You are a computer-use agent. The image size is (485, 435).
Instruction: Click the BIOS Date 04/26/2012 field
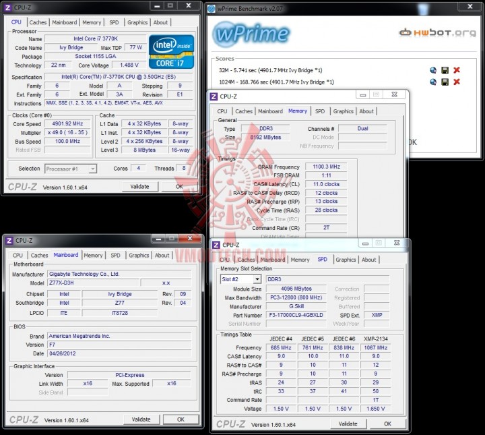(119, 353)
